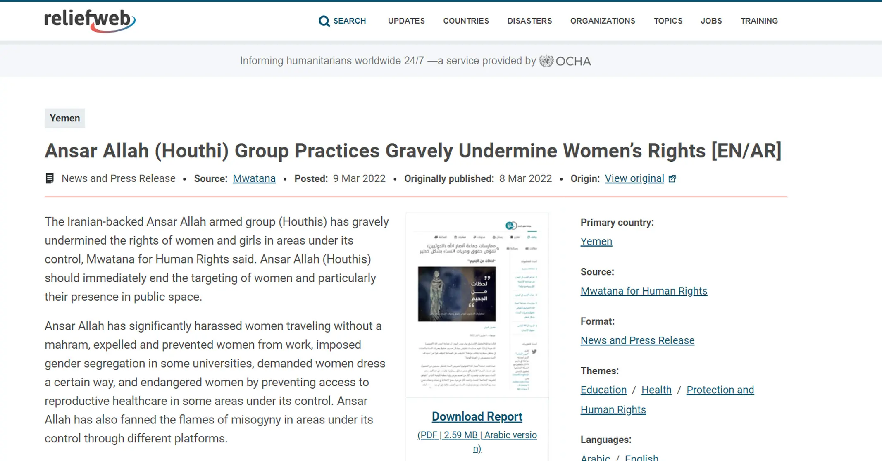The height and width of the screenshot is (461, 882).
Task: Click the document icon beside News and Press Release
Action: pos(50,178)
